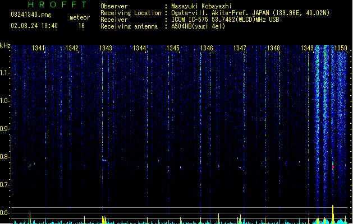Click the kHz axis unit label

click(5, 45)
